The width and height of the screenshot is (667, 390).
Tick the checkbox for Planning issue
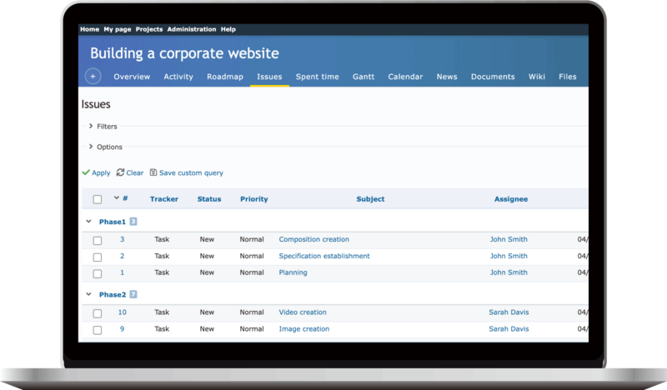[98, 273]
